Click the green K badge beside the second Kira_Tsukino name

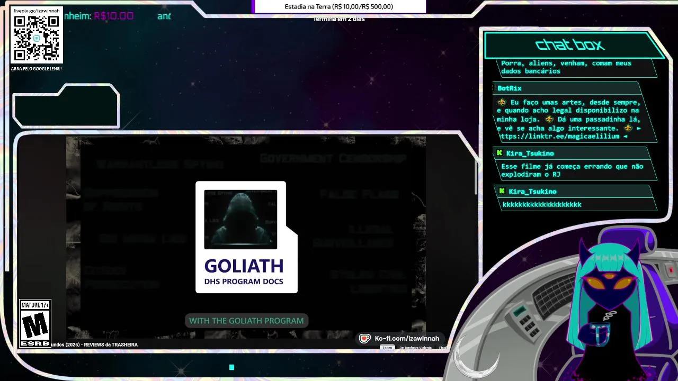(x=502, y=191)
